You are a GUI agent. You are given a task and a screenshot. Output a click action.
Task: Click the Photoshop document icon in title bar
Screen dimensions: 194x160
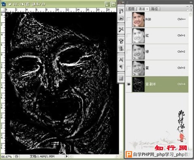[x=4, y=4]
